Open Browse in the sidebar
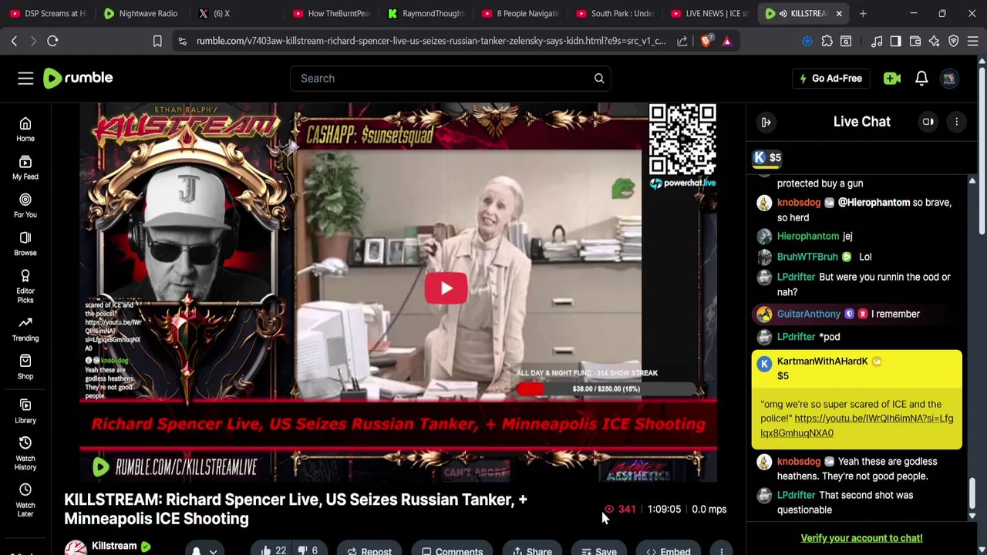 tap(25, 244)
